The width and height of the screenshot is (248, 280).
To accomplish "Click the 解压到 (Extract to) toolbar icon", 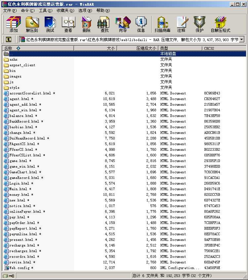I will click(x=32, y=24).
